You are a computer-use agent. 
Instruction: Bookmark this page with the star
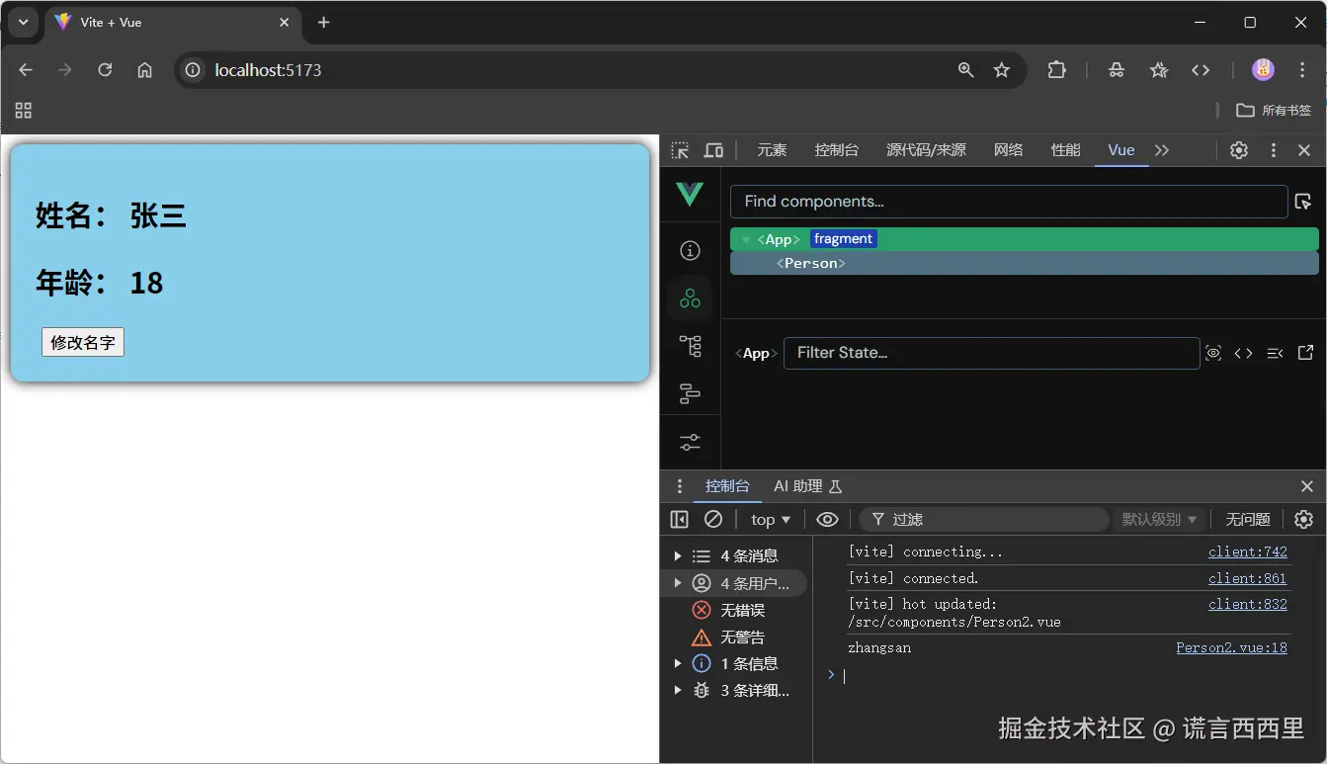point(1002,70)
